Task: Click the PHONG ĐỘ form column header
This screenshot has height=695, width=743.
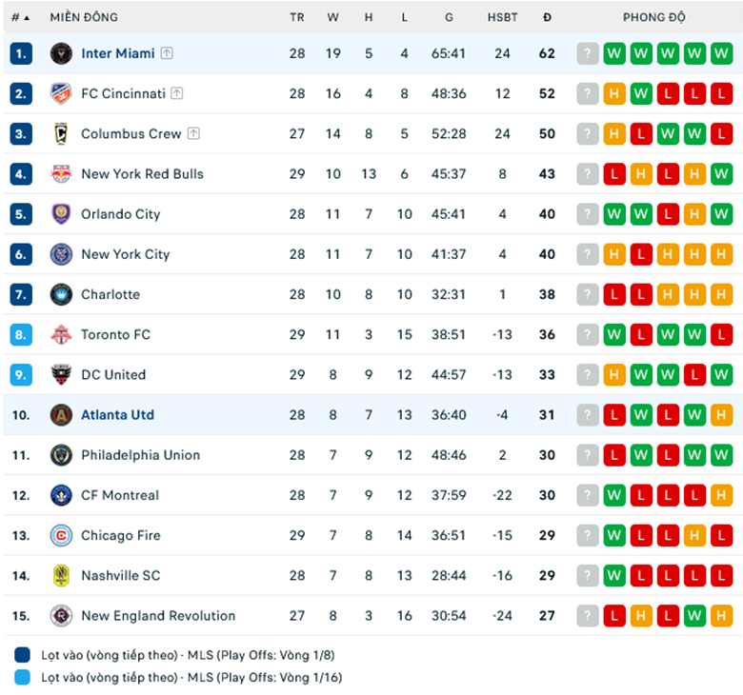Action: [x=653, y=17]
